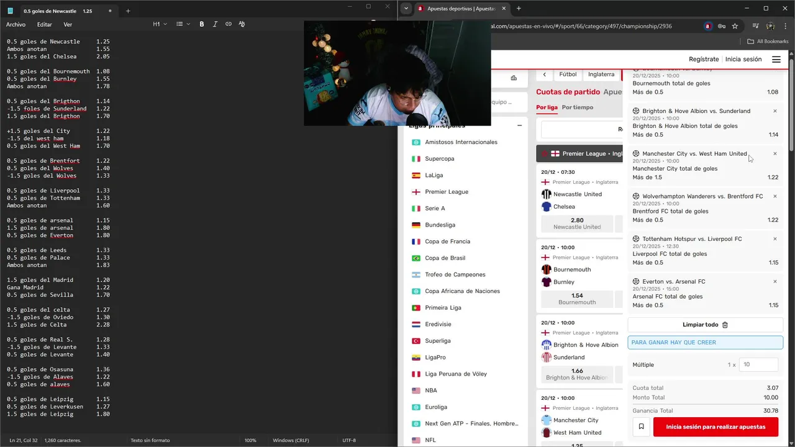795x447 pixels.
Task: Open the Ver menu in Notepad
Action: pyautogui.click(x=68, y=24)
